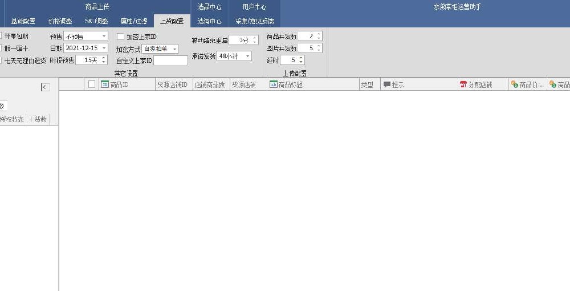
Task: Decrease the 时段预售 days value
Action: tap(104, 62)
